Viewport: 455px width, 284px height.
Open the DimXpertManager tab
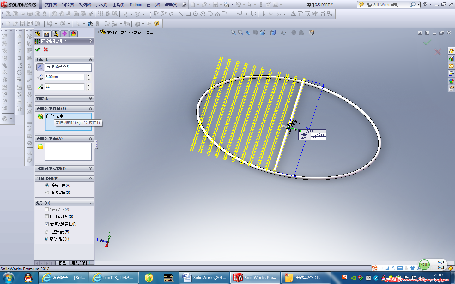[64, 34]
